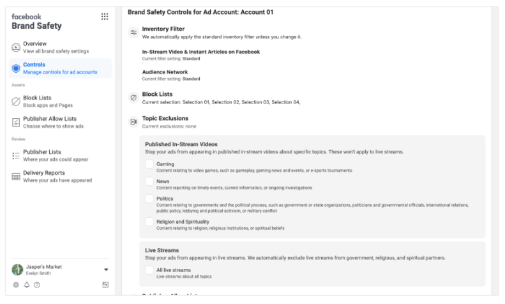Click the Overview gauge icon
The width and height of the screenshot is (505, 304).
[x=16, y=47]
